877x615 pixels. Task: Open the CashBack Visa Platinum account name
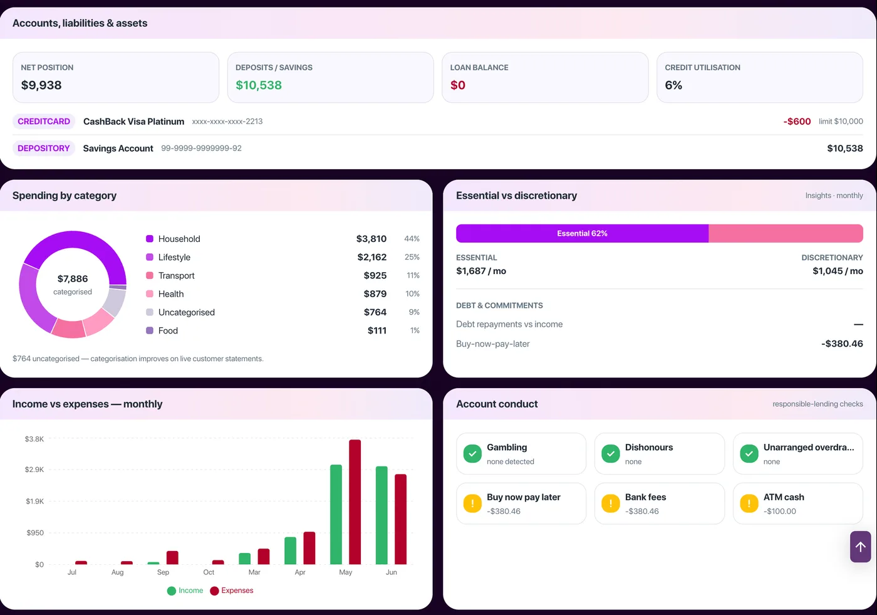pos(133,122)
